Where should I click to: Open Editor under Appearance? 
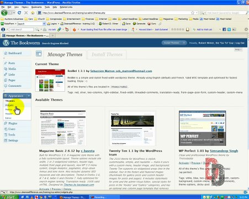(8, 118)
